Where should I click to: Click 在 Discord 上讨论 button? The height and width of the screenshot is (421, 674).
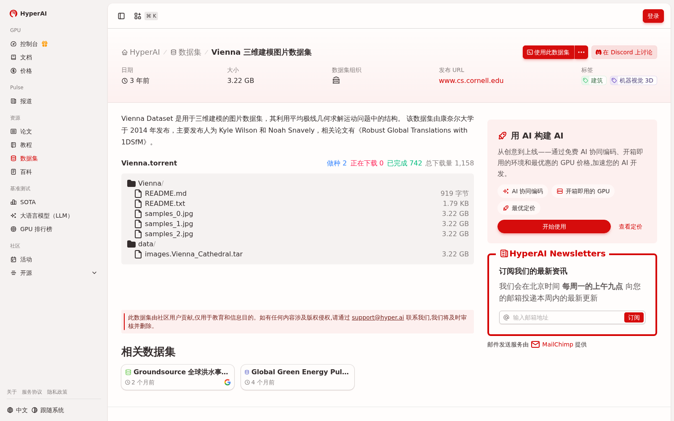624,52
